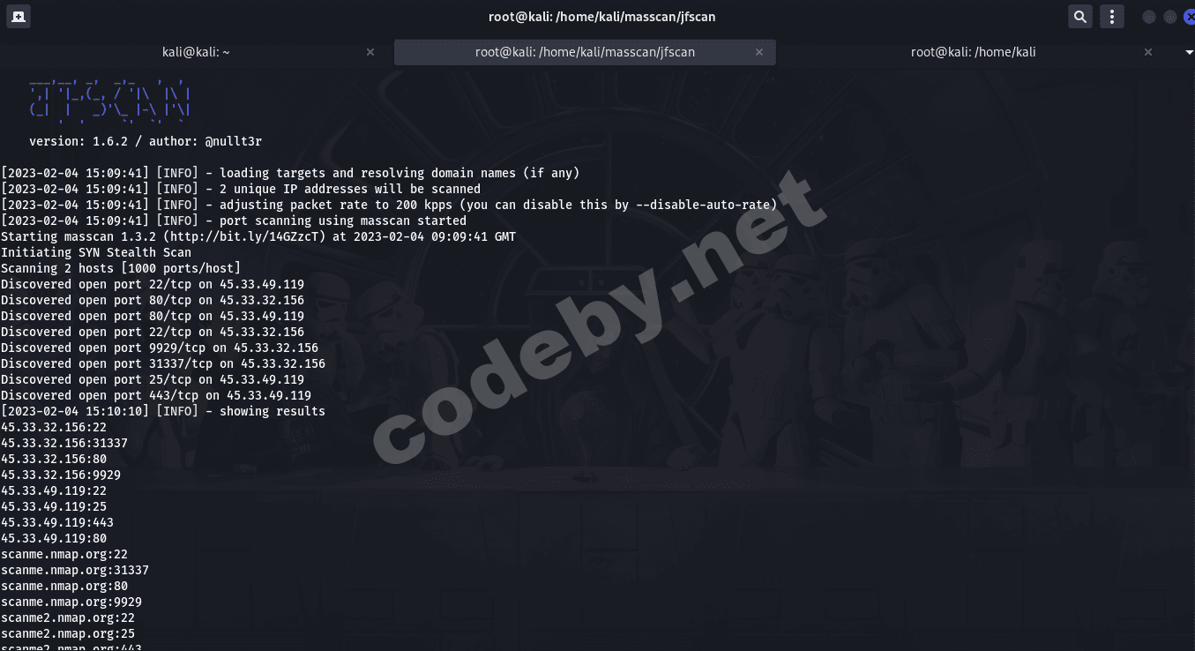Click the result 'scanme.nmap.org:9929'
Image resolution: width=1195 pixels, height=651 pixels.
[x=71, y=602]
